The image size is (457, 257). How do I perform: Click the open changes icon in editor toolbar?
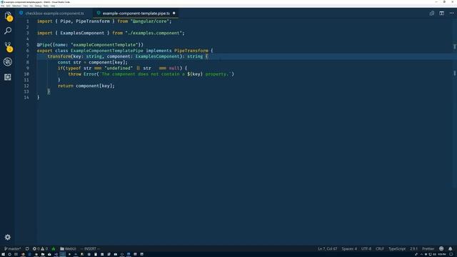431,14
